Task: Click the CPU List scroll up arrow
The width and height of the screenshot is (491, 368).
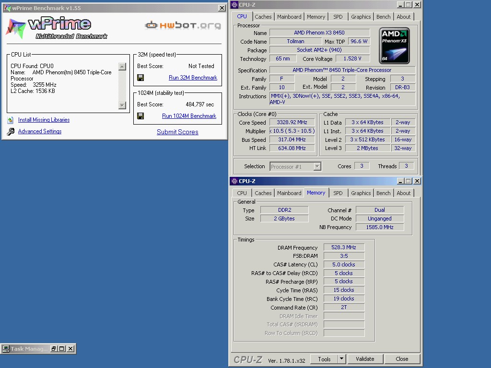Action: pos(122,66)
